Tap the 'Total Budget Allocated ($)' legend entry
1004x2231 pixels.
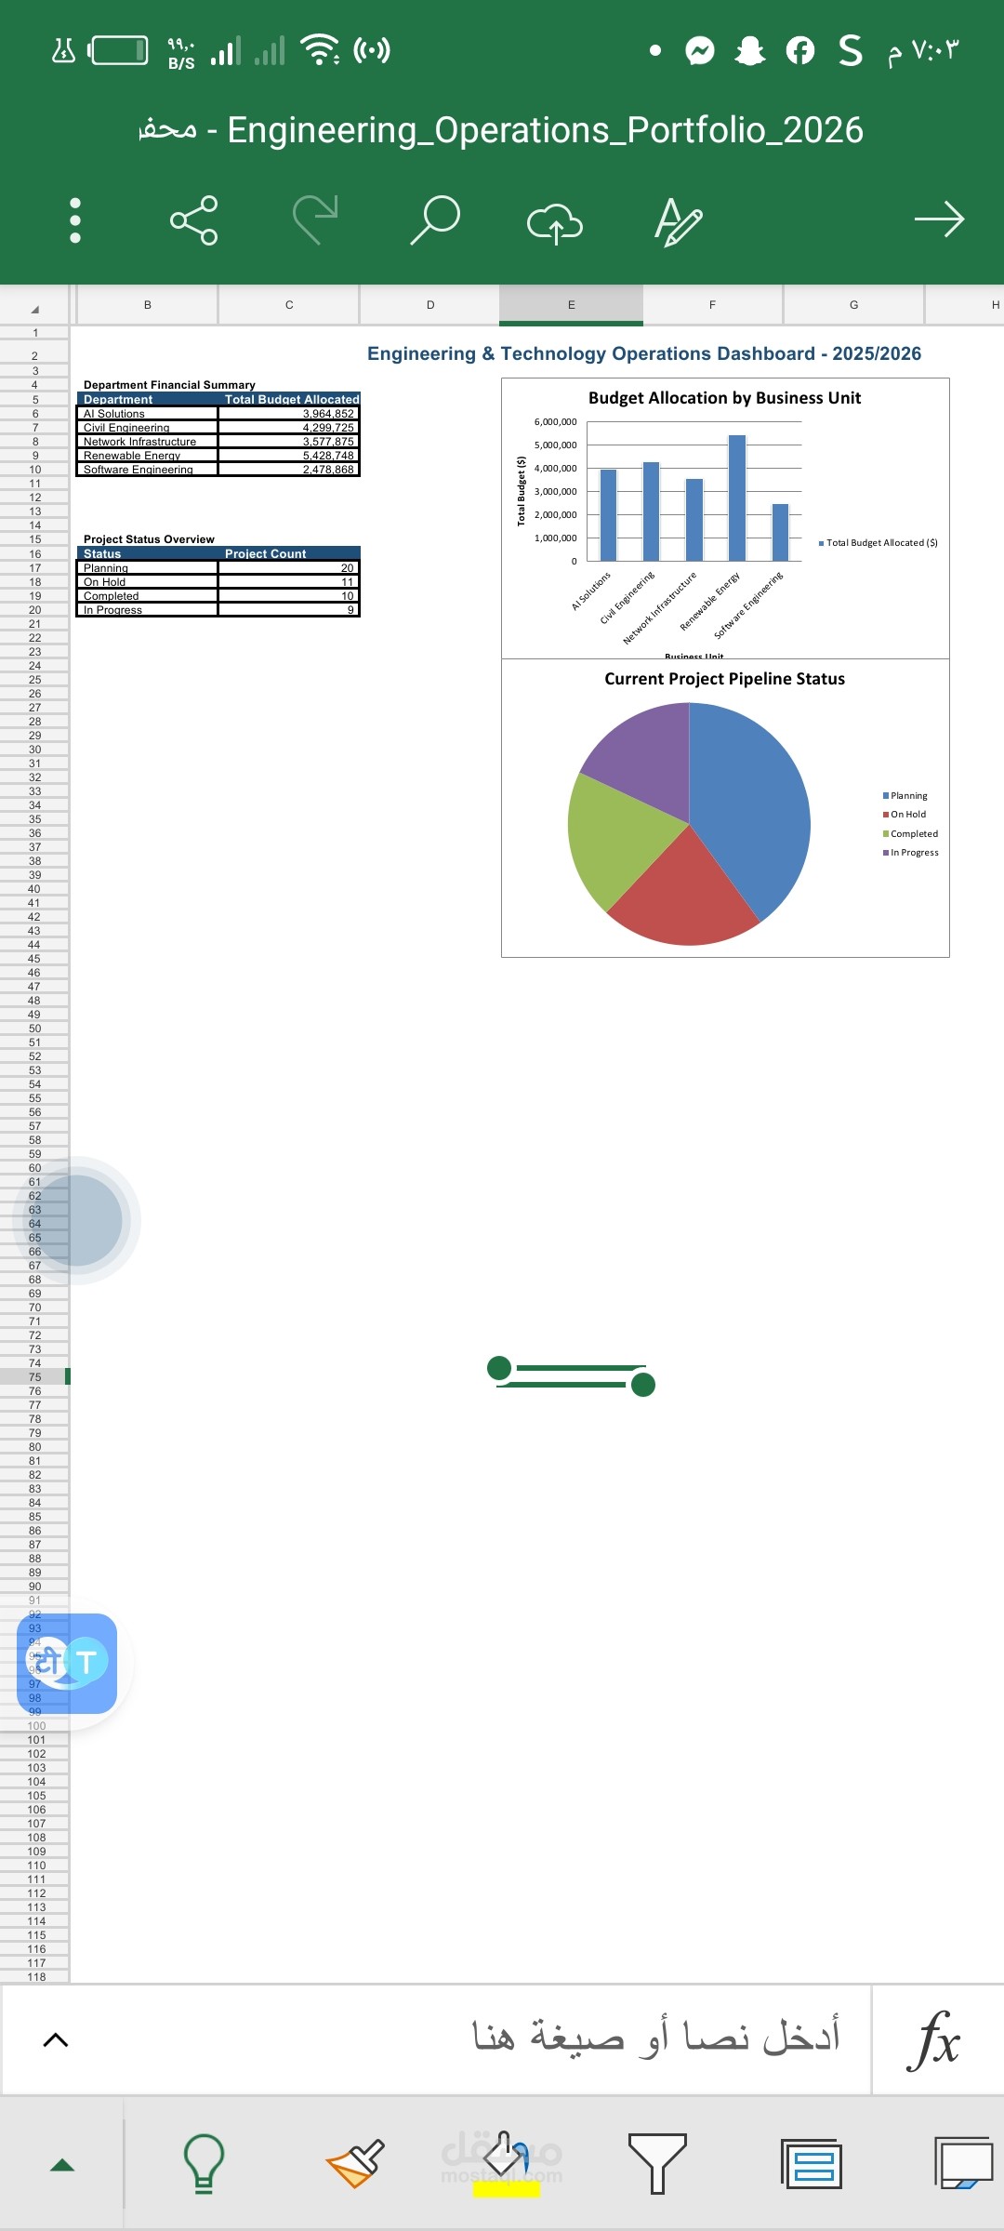click(x=878, y=543)
